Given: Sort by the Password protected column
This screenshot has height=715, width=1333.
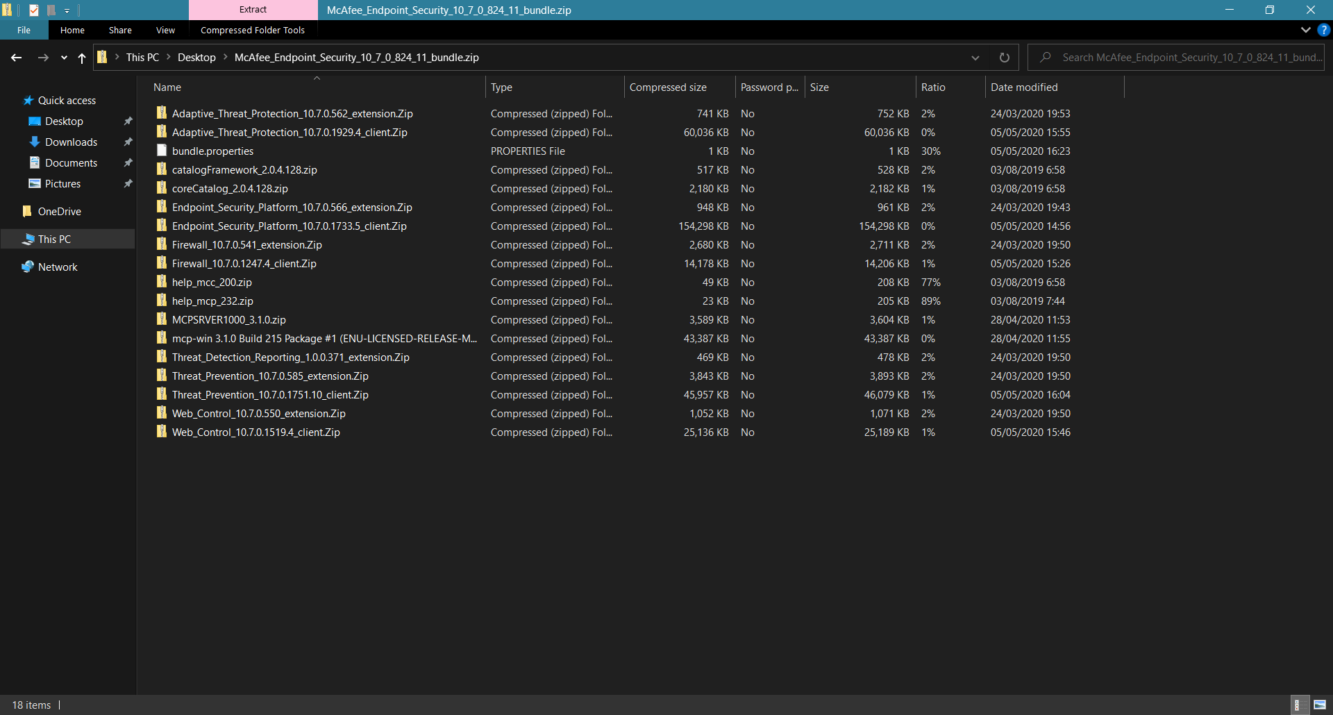Looking at the screenshot, I should (770, 87).
